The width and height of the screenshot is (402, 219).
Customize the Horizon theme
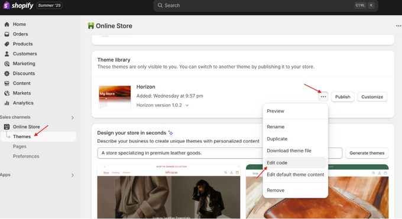(372, 97)
